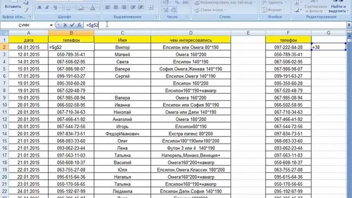Open Шрифт group dialog launcher
The height and width of the screenshot is (198, 352).
(98, 17)
